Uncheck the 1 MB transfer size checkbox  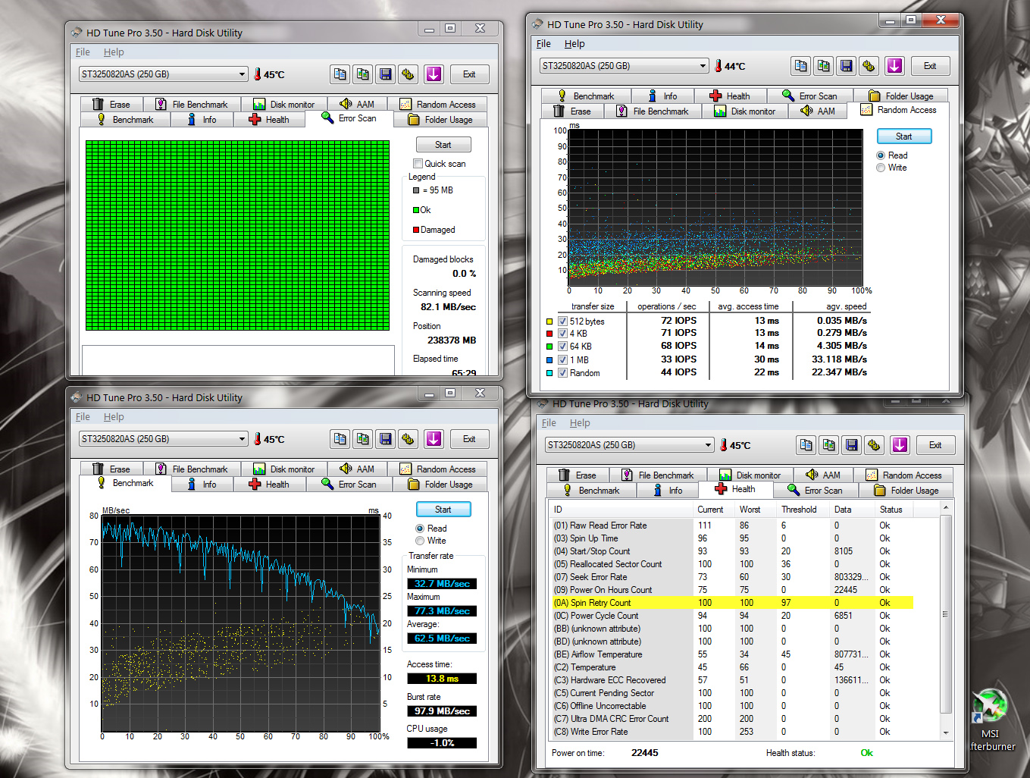click(x=562, y=360)
